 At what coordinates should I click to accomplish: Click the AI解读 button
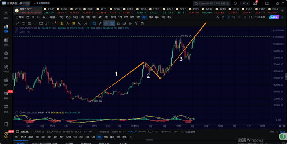coord(274,17)
